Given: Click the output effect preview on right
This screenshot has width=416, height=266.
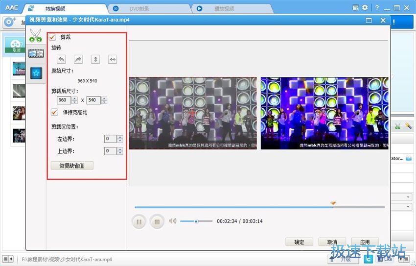Looking at the screenshot, I should coord(324,113).
